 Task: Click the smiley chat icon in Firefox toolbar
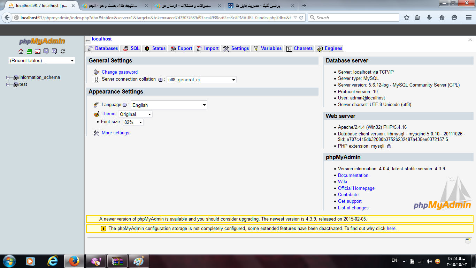[454, 17]
